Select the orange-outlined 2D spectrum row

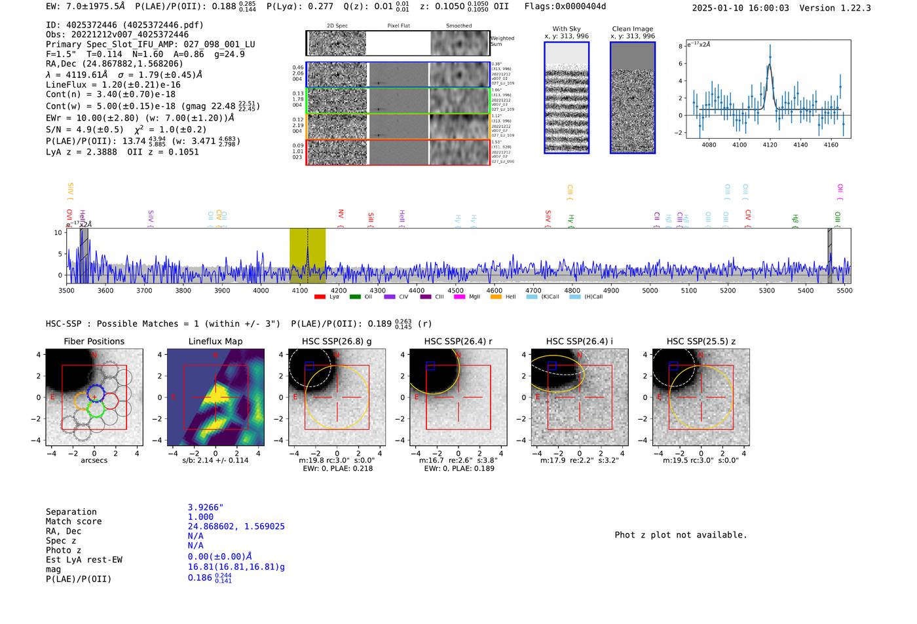(398, 126)
